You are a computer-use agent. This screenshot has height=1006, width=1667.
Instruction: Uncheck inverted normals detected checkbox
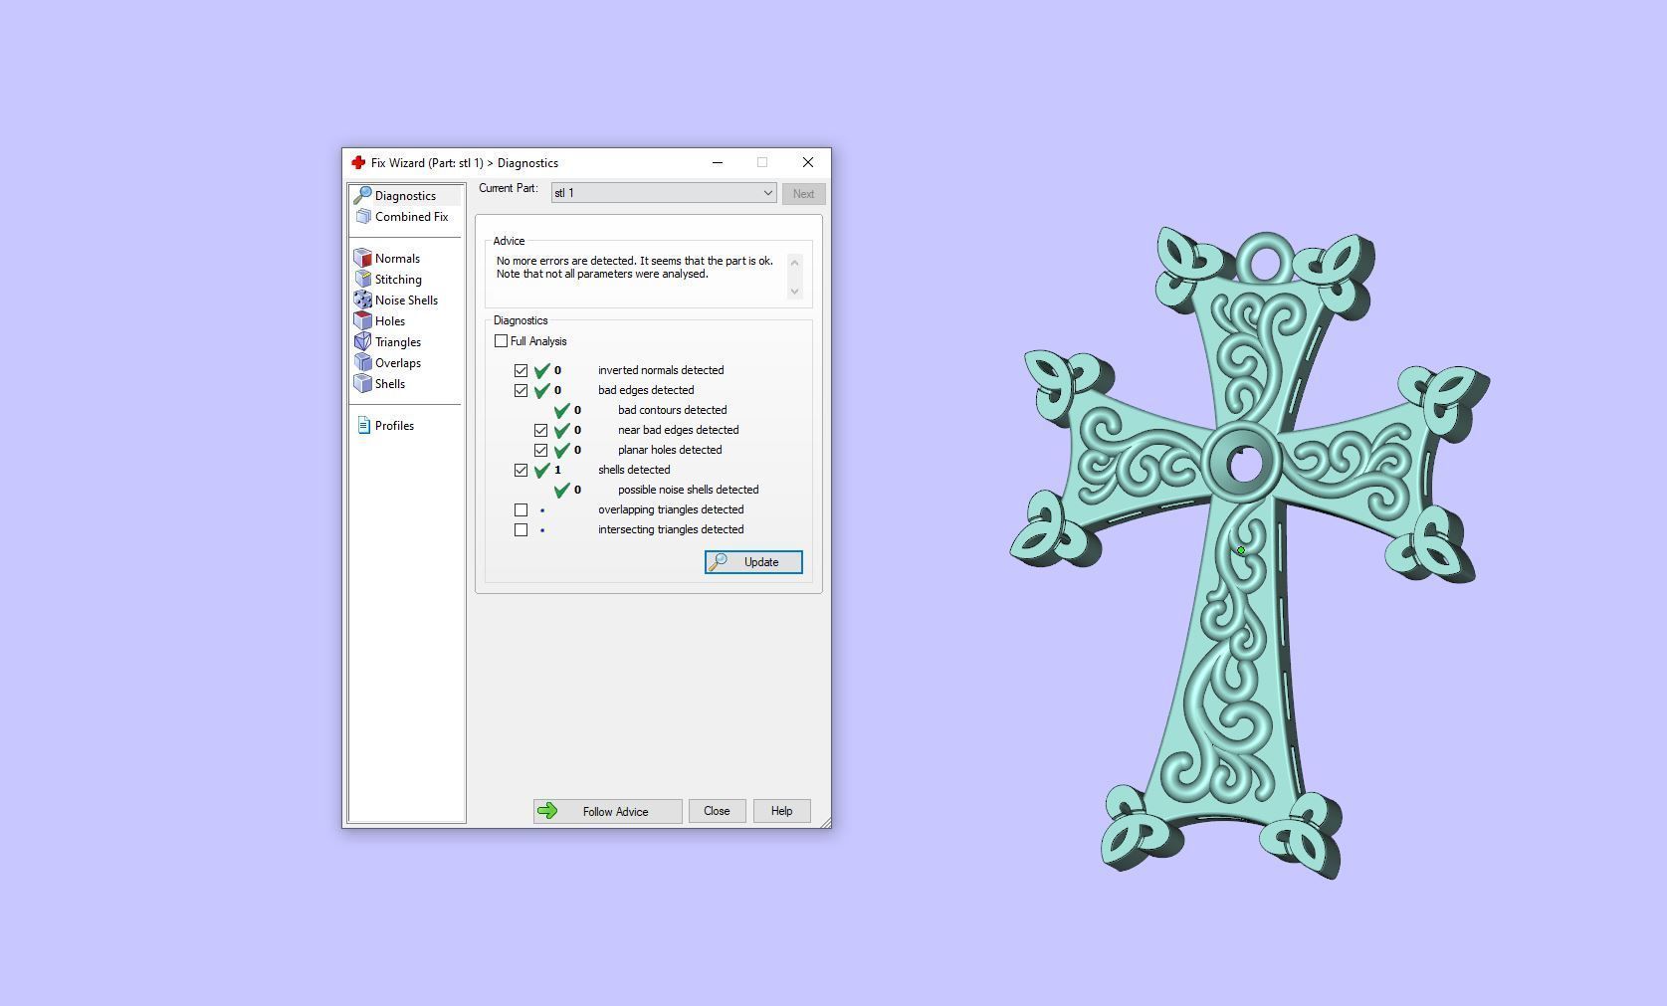tap(521, 370)
